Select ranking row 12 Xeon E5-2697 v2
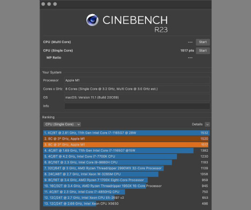The height and width of the screenshot is (210, 251). point(126,198)
